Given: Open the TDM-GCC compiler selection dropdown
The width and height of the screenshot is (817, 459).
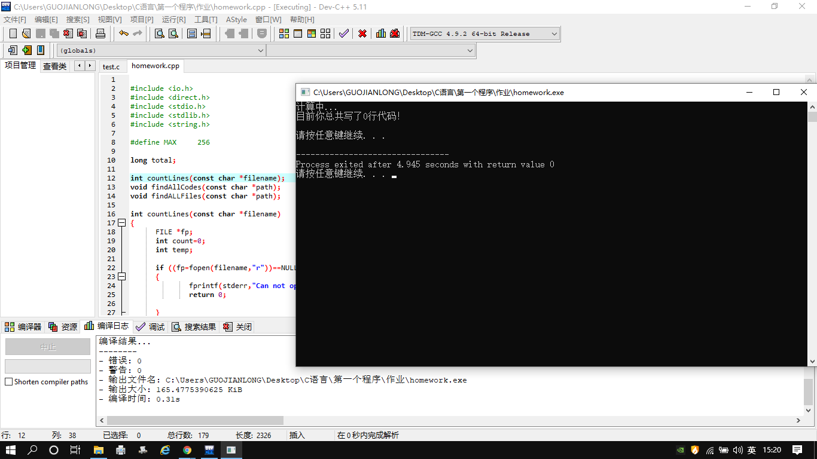Looking at the screenshot, I should pyautogui.click(x=554, y=34).
